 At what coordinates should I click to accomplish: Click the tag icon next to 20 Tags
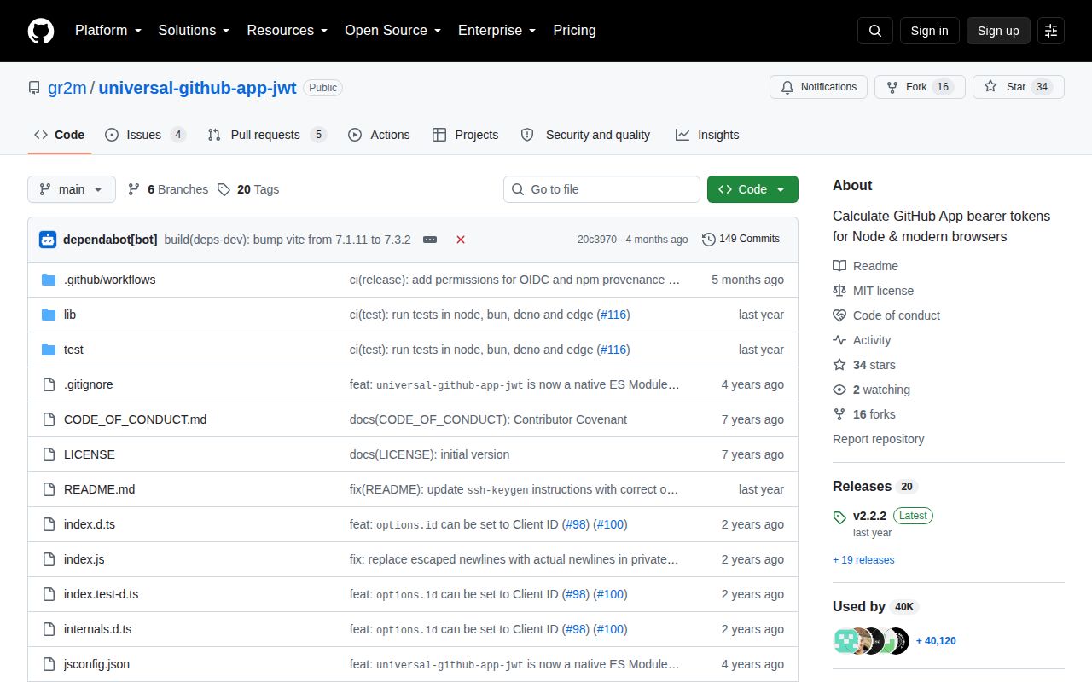click(224, 189)
